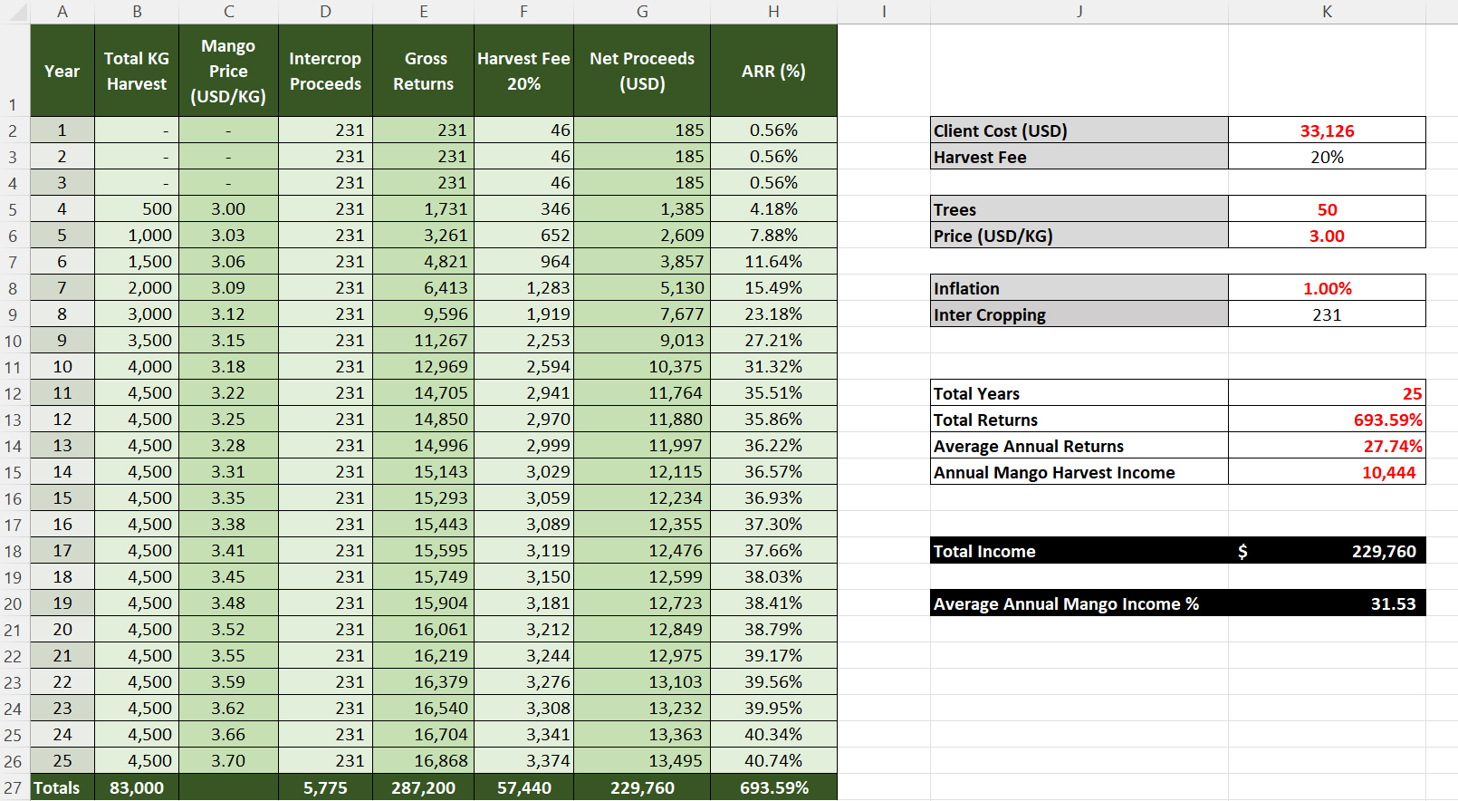
Task: Select Totals net proceeds 229,760 in column G
Action: (x=642, y=787)
